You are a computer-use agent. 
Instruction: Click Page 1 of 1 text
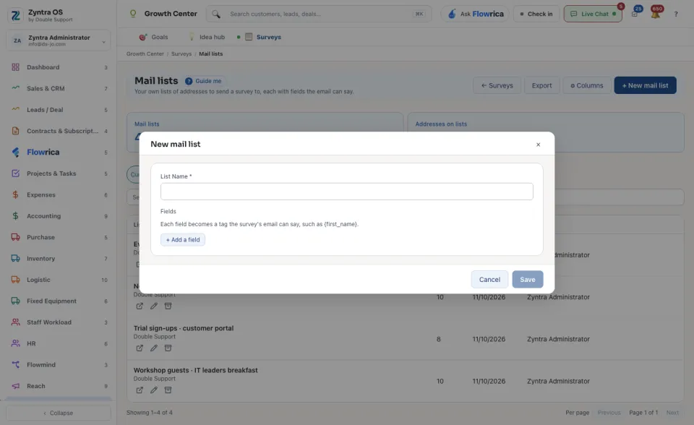(x=643, y=413)
